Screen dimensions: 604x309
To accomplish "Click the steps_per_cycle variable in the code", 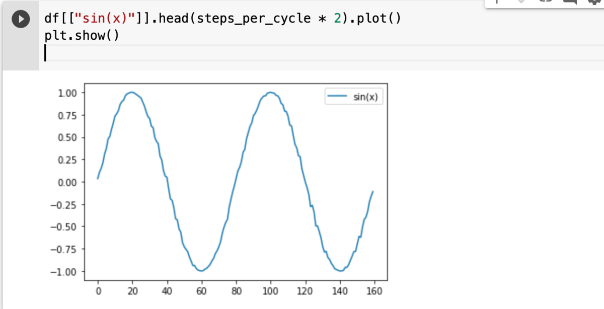I will 254,20.
